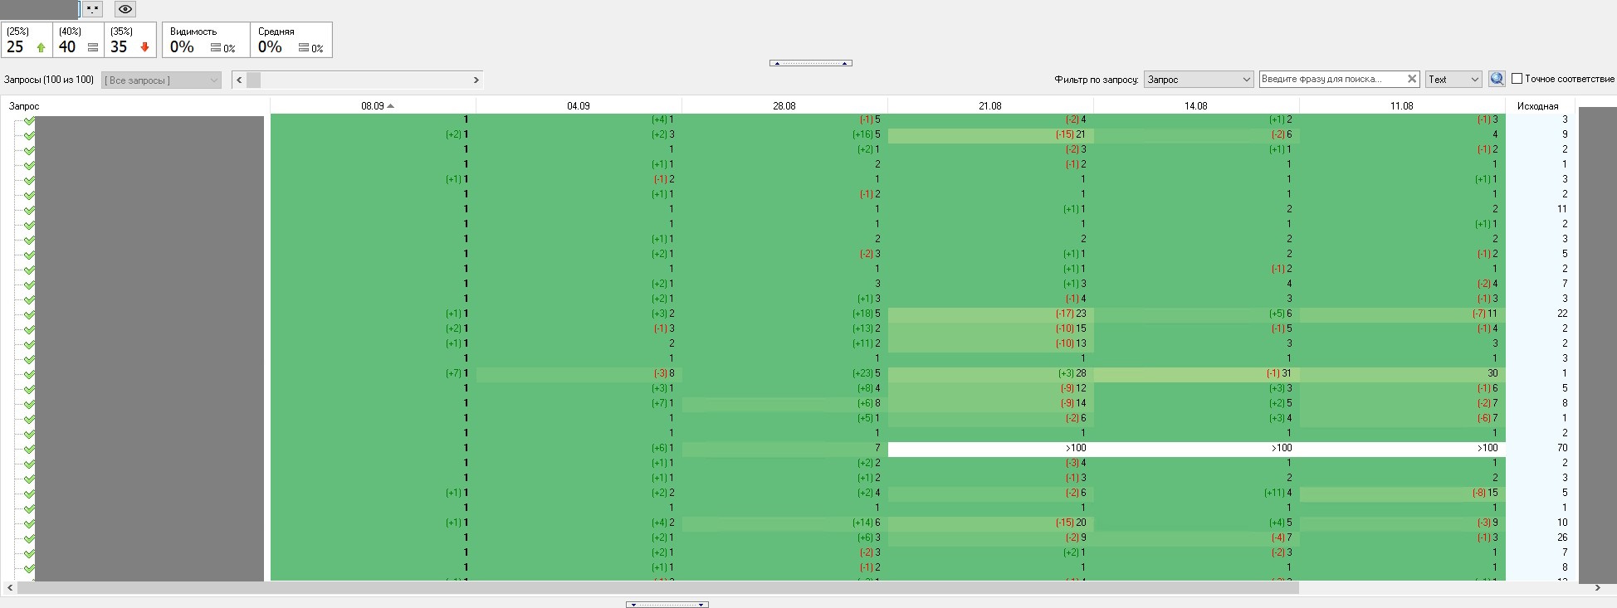Click the Запросы (100 из 100) label

[x=49, y=80]
